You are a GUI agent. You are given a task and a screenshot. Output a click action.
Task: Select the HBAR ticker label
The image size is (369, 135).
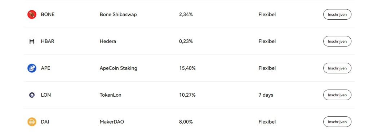click(48, 42)
